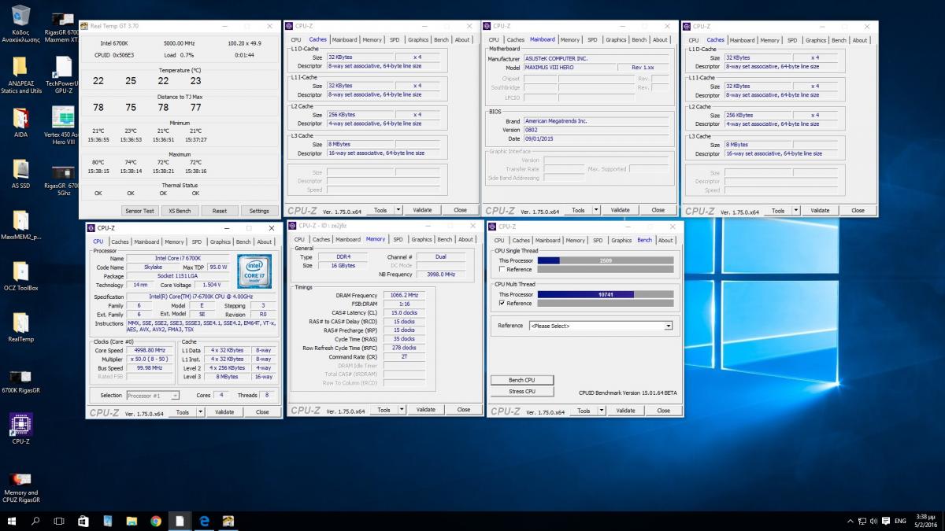Screen dimensions: 945x531
Task: Toggle Reference checkbox under CPU Multi Thread
Action: point(502,303)
